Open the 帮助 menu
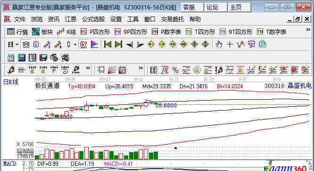 pos(195,19)
